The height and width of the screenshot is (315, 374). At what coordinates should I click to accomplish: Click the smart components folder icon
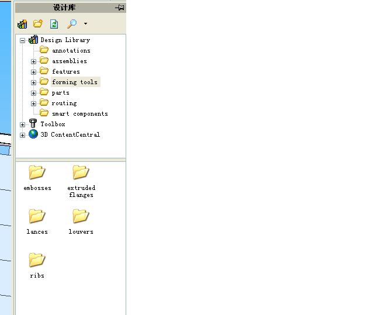pos(44,113)
